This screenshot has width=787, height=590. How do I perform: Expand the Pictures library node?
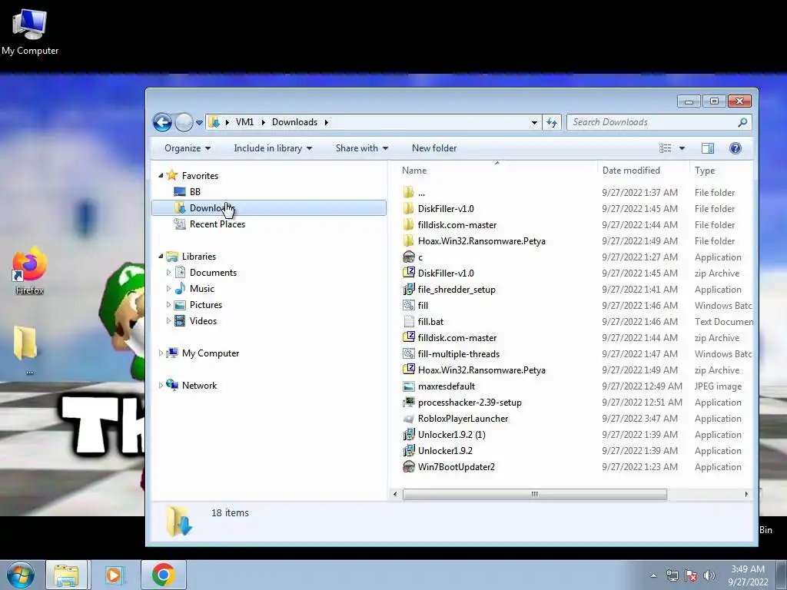click(168, 304)
